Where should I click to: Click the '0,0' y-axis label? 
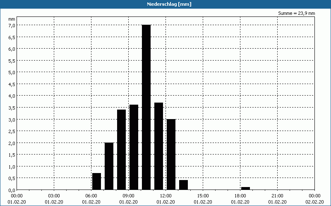click(12, 190)
